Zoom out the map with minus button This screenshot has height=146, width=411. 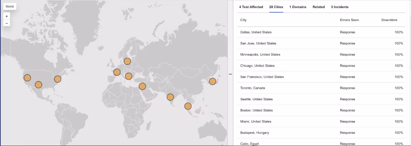pyautogui.click(x=7, y=23)
